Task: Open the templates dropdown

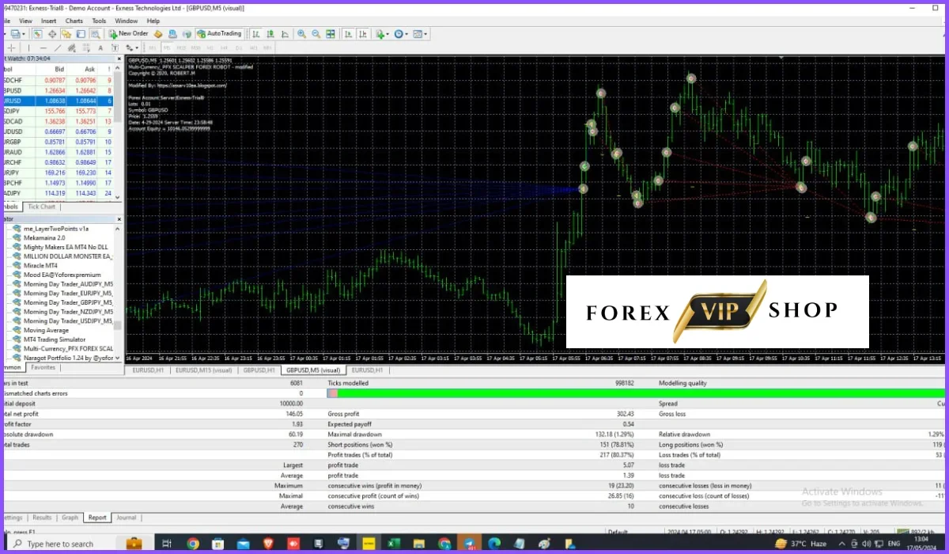Action: (x=419, y=34)
